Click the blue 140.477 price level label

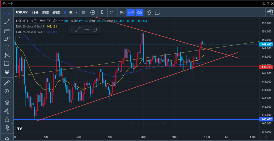266,119
